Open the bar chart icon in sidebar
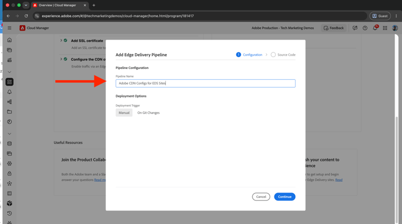Viewport: 402px width, 224px height. [x=10, y=60]
